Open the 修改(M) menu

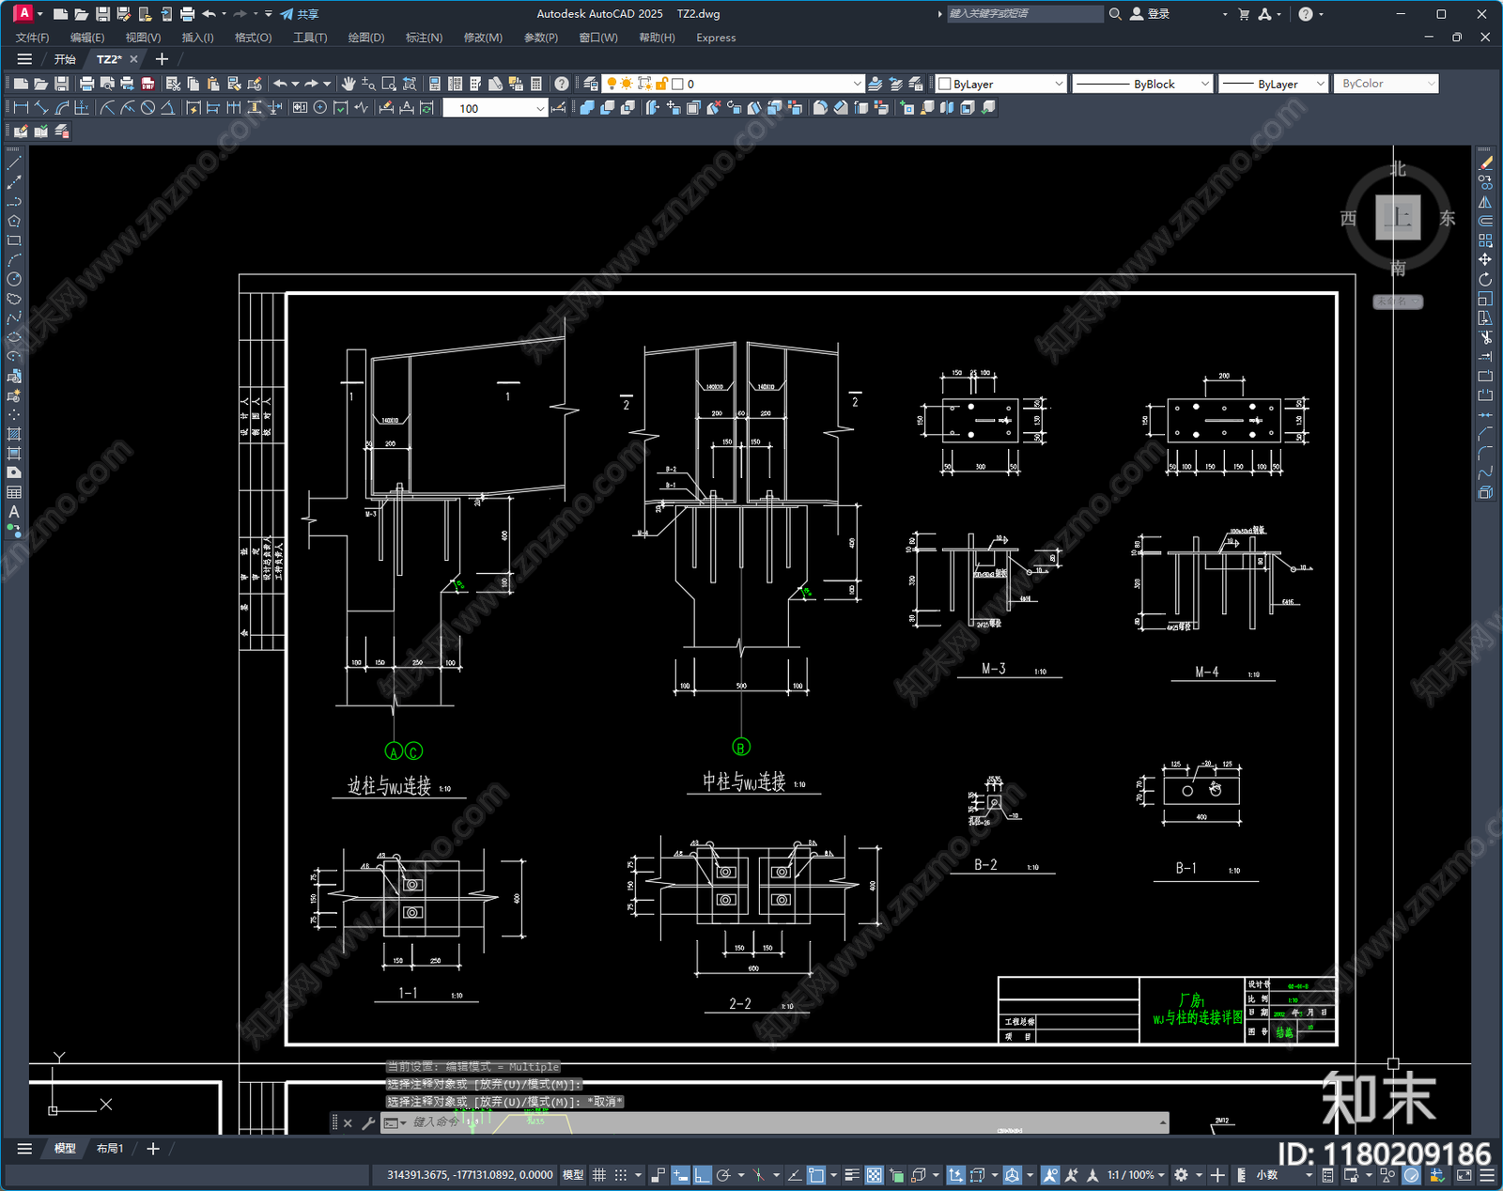click(x=483, y=38)
